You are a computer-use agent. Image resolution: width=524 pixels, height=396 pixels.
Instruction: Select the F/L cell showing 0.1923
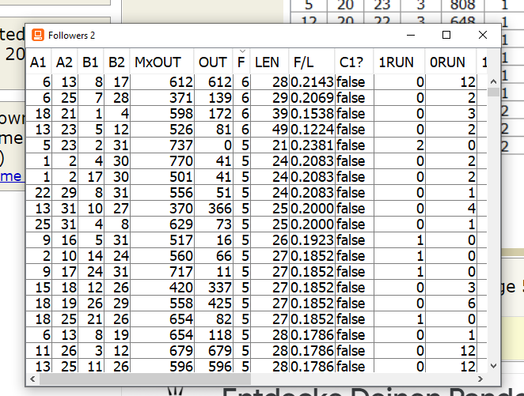pyautogui.click(x=312, y=240)
